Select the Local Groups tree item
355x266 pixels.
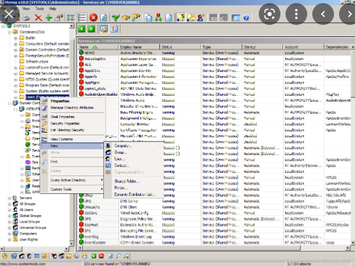[29, 222]
